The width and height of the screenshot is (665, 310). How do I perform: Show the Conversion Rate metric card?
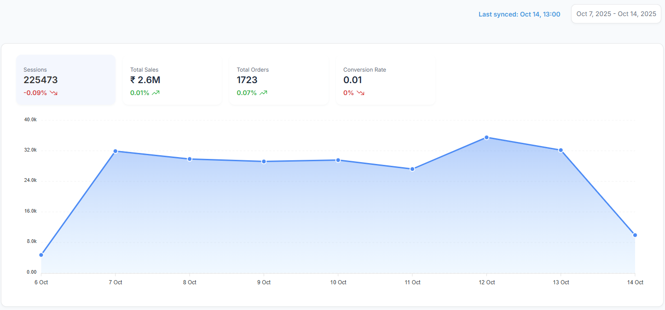[x=385, y=80]
